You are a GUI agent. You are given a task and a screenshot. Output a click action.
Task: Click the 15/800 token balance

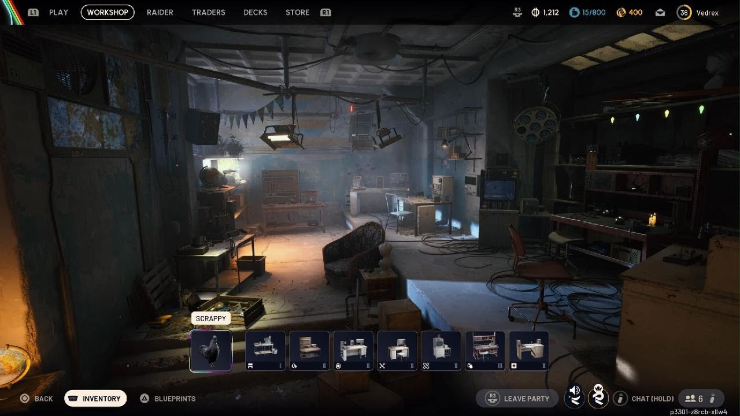tap(594, 12)
